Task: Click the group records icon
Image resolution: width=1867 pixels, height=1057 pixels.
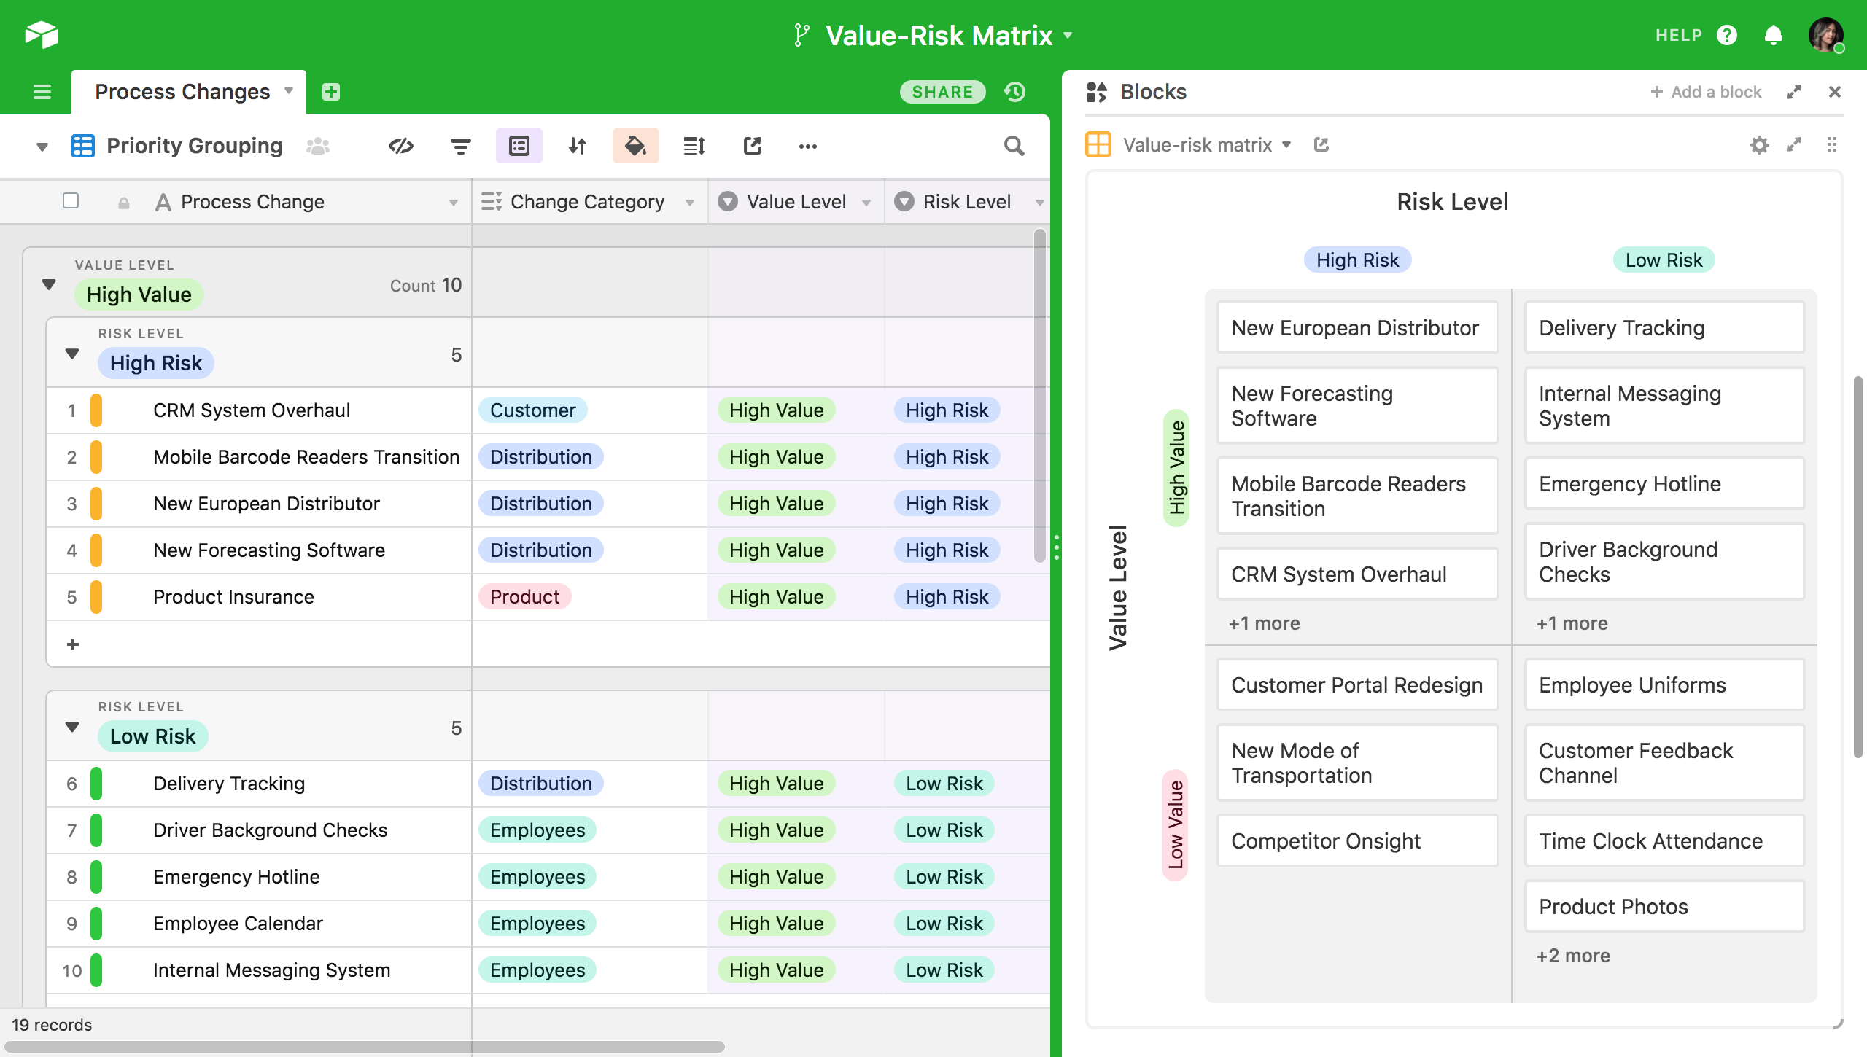Action: [x=519, y=146]
